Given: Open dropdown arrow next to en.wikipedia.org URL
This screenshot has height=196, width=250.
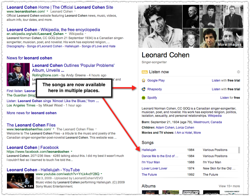Looking at the screenshot, I should point(66,34).
